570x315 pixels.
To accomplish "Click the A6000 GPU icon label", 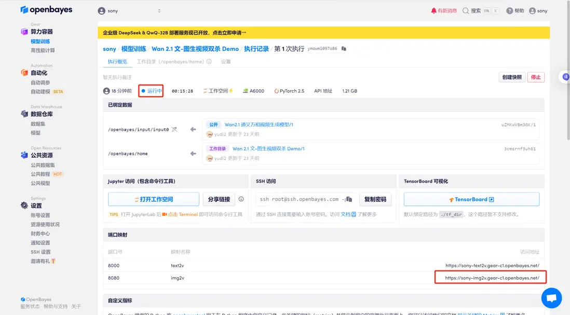I will point(253,91).
